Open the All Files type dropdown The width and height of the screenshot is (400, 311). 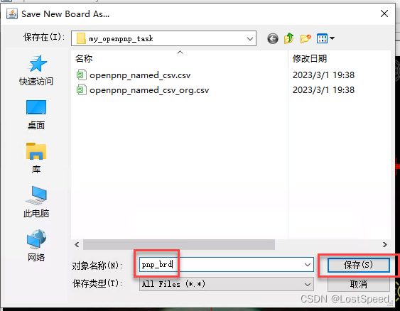[x=226, y=284]
